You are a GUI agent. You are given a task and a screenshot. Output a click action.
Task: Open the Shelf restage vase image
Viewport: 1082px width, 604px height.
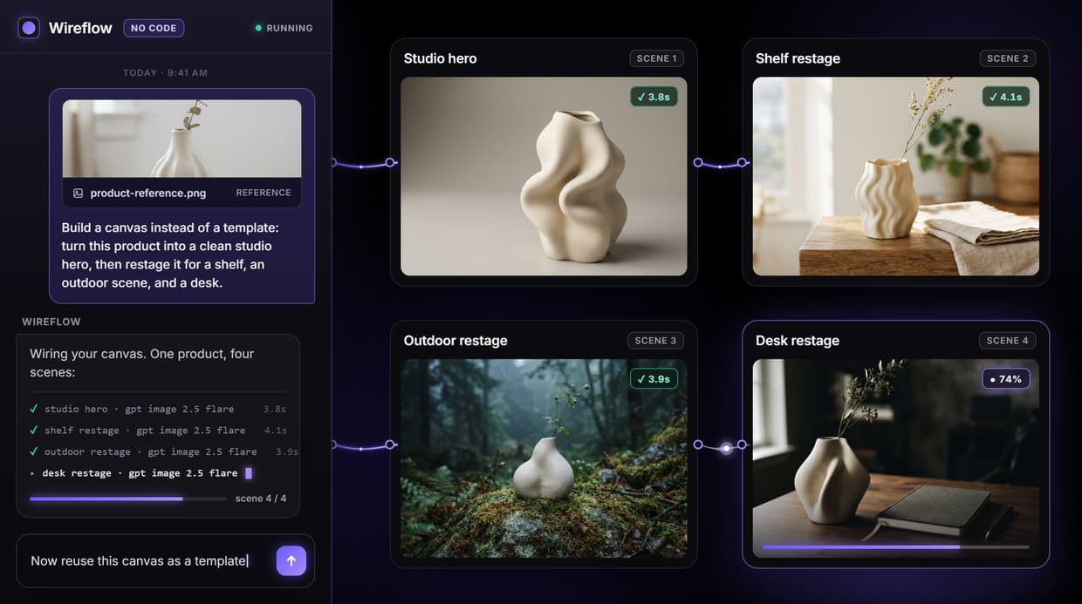click(x=896, y=177)
